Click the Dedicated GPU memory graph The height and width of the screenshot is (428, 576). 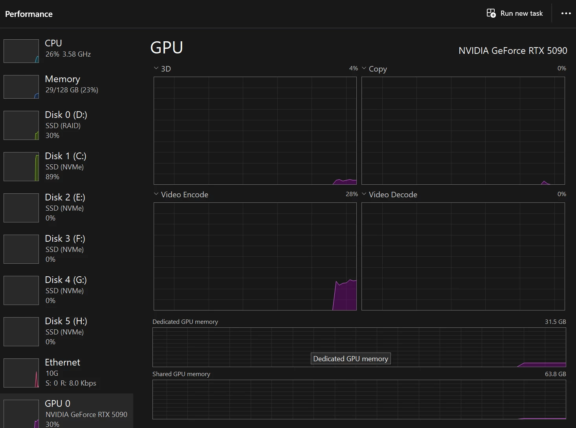359,347
